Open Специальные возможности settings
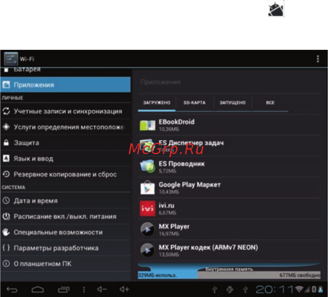 (x=65, y=232)
